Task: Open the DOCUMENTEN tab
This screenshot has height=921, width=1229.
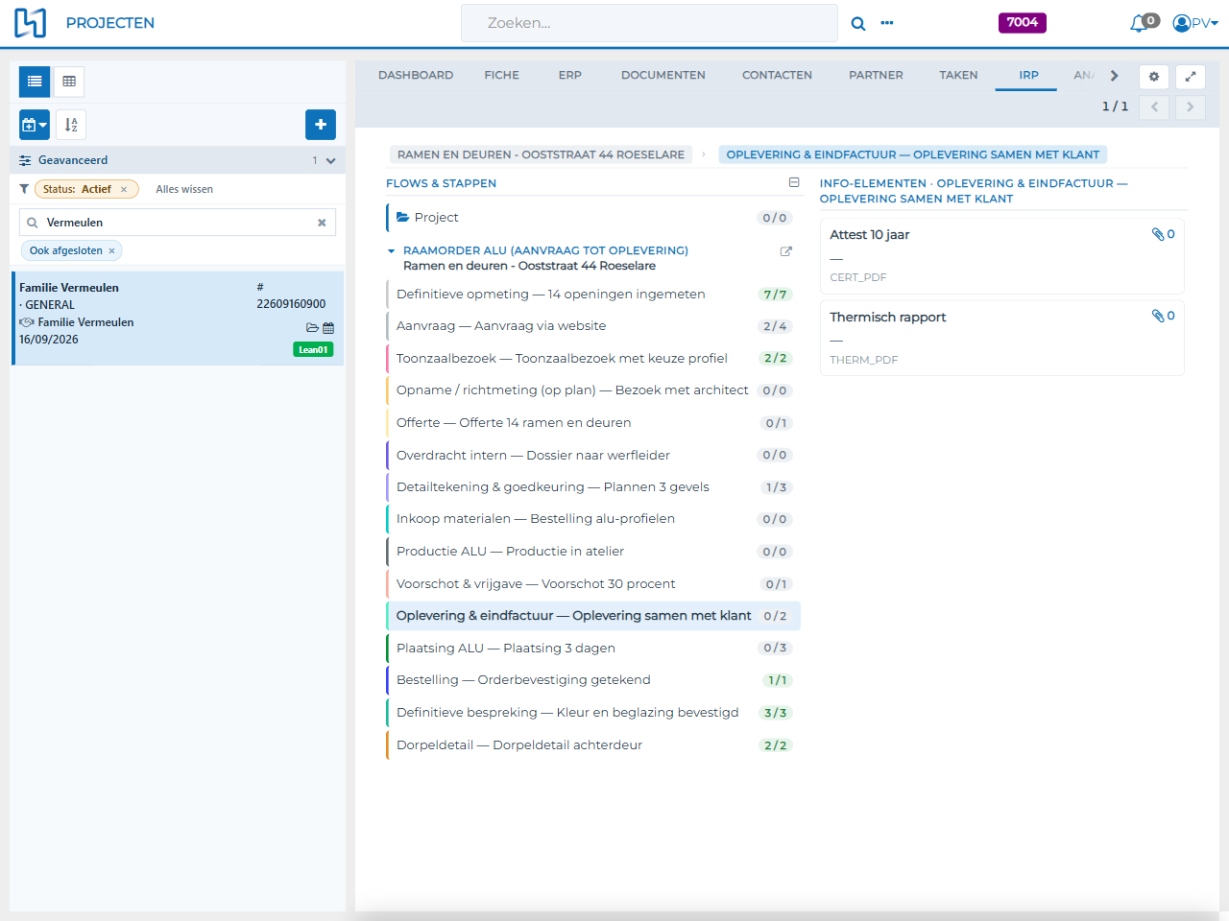Action: (663, 75)
